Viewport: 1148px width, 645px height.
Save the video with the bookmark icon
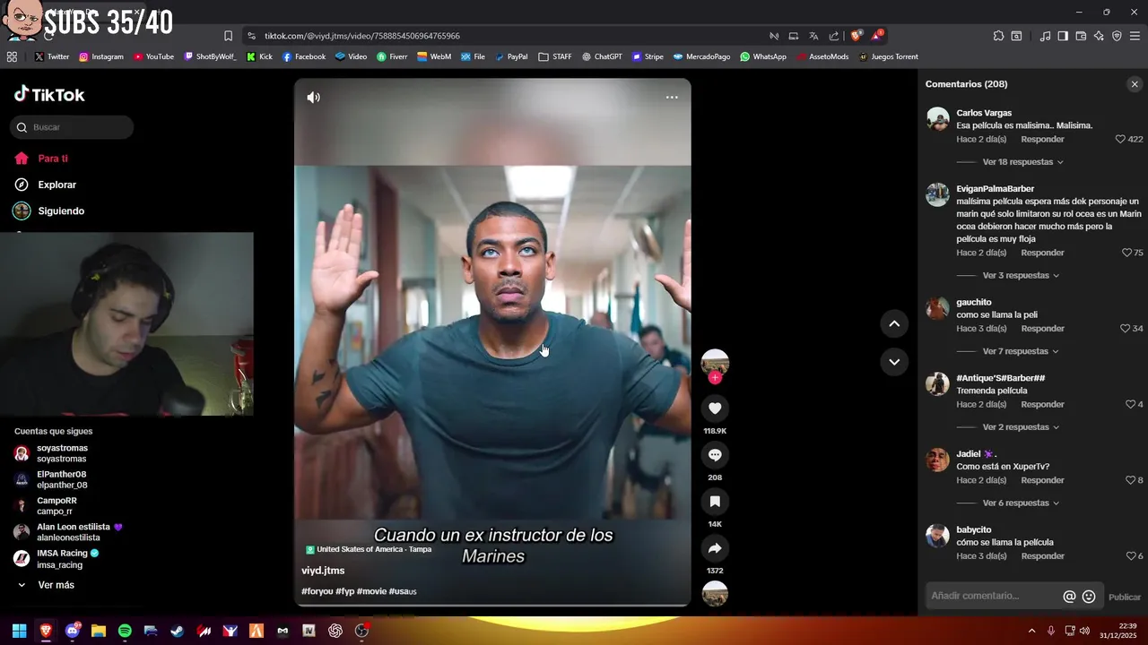pos(715,502)
